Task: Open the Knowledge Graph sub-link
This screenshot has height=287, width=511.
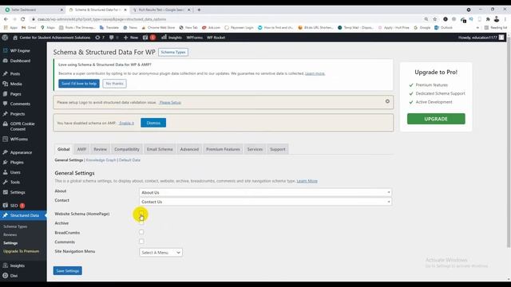Action: point(101,160)
